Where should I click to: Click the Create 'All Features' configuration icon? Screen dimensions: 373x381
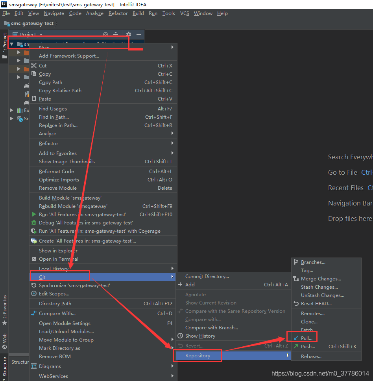(x=34, y=241)
